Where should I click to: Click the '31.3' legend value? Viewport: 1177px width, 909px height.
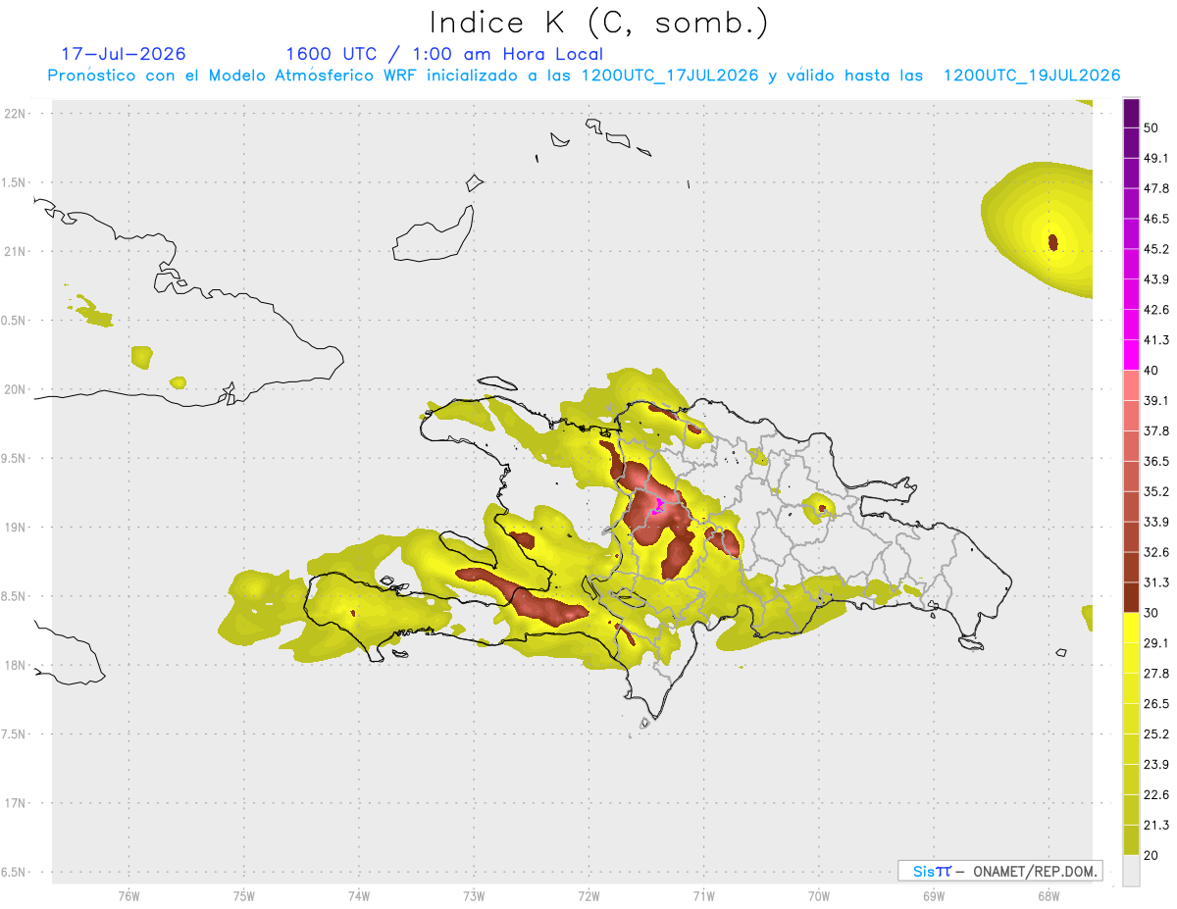pos(1156,582)
